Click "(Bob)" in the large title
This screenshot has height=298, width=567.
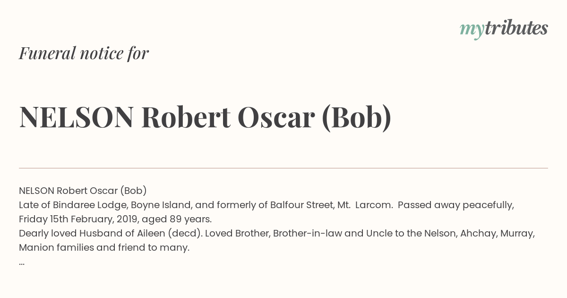point(356,117)
